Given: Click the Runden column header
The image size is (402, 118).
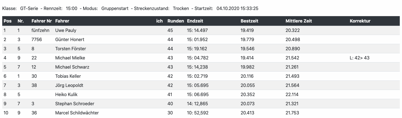Looking at the screenshot, I should coord(176,21).
